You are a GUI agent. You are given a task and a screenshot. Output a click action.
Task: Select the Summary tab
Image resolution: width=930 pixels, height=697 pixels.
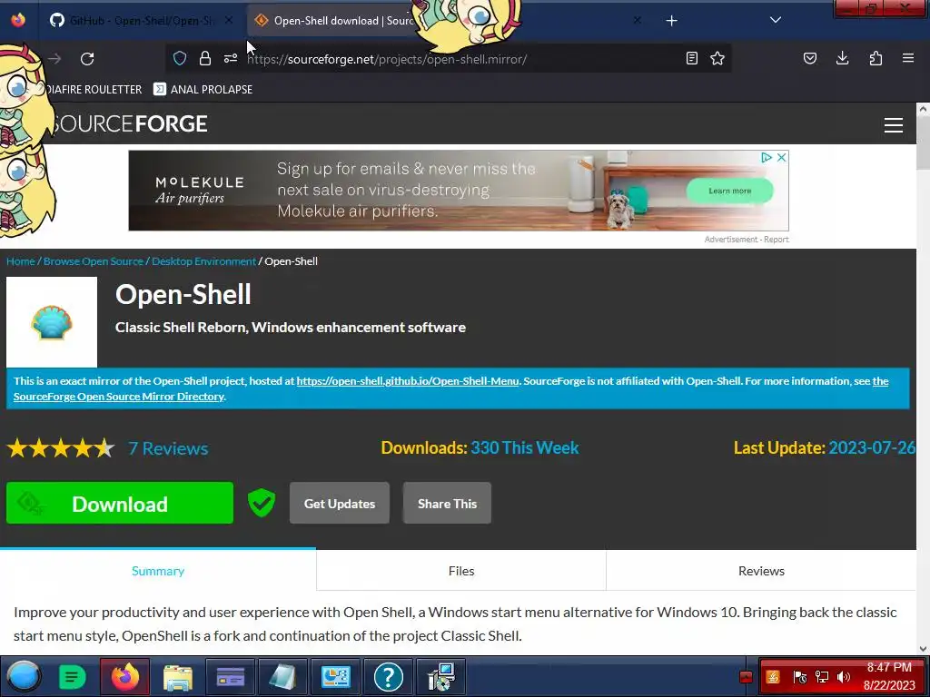[158, 571]
